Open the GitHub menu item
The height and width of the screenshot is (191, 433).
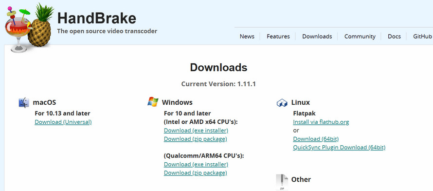tap(422, 37)
